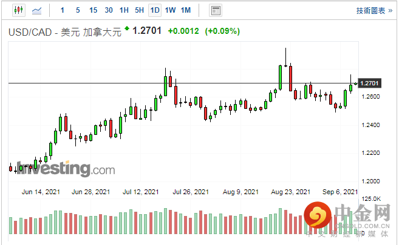Click the 1.2000 price axis label
399x245 pixels.
click(370, 181)
